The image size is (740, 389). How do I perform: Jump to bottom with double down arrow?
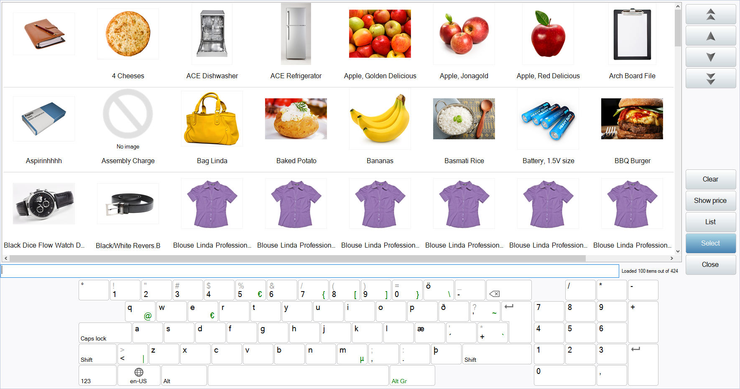click(710, 78)
